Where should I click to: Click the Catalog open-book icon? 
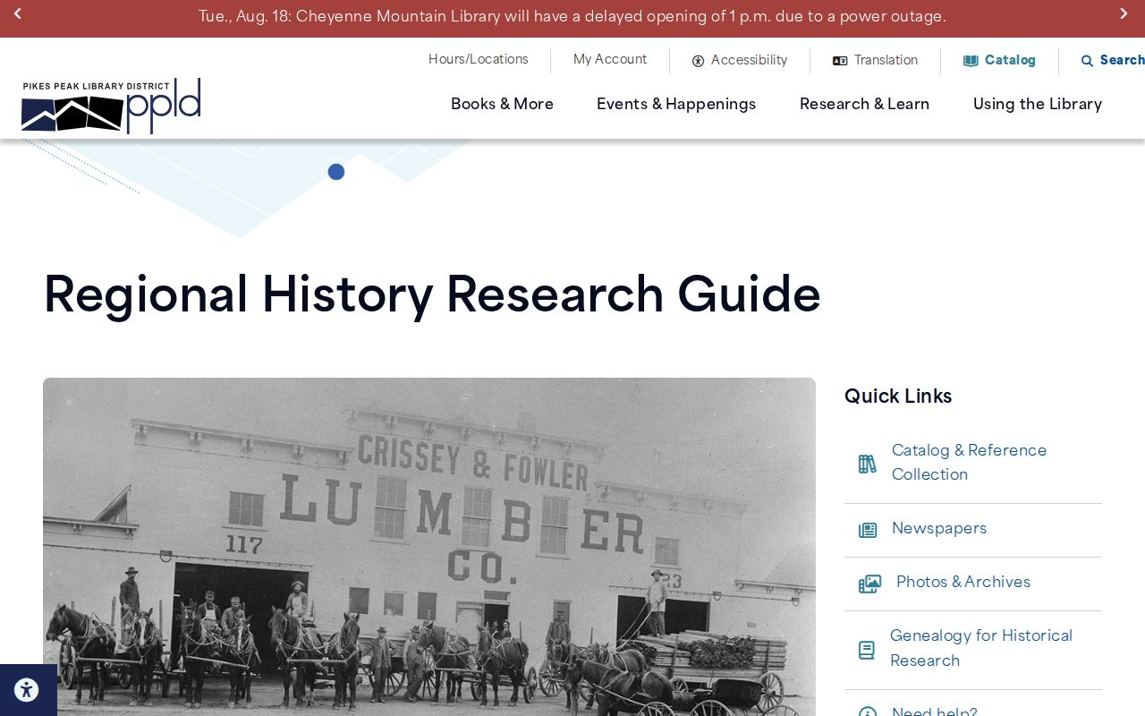pyautogui.click(x=971, y=61)
